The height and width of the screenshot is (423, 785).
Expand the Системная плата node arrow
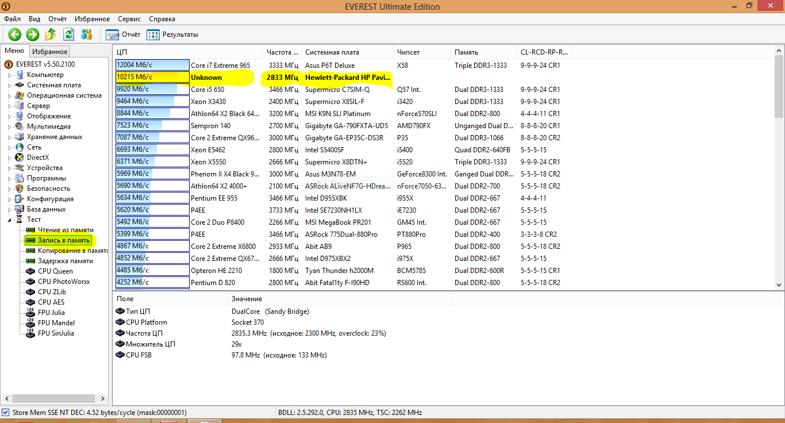pos(9,86)
